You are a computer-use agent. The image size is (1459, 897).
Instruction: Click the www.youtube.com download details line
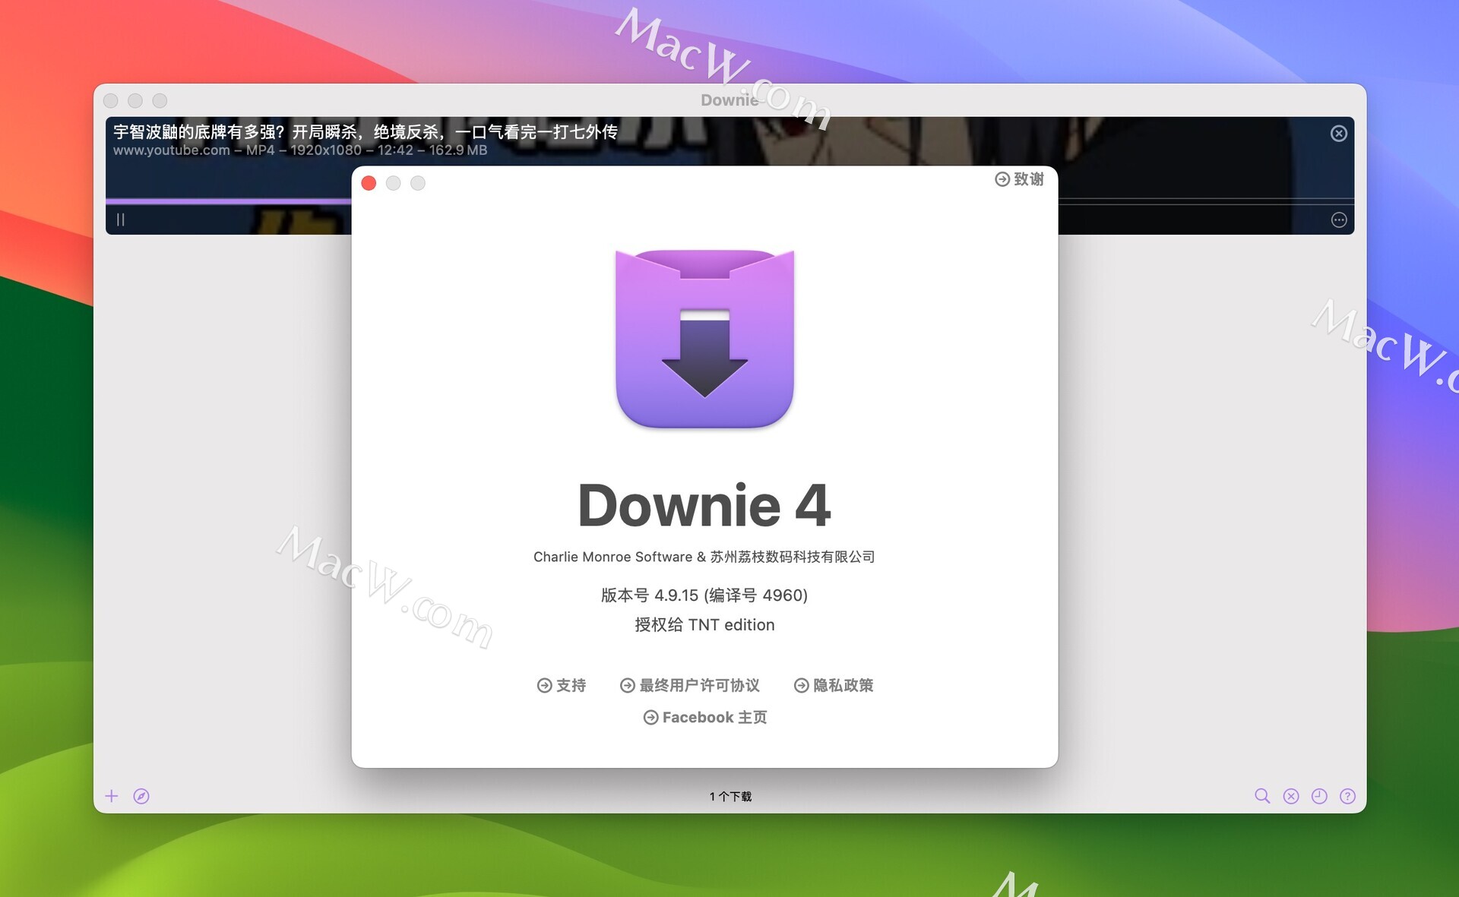pyautogui.click(x=300, y=150)
